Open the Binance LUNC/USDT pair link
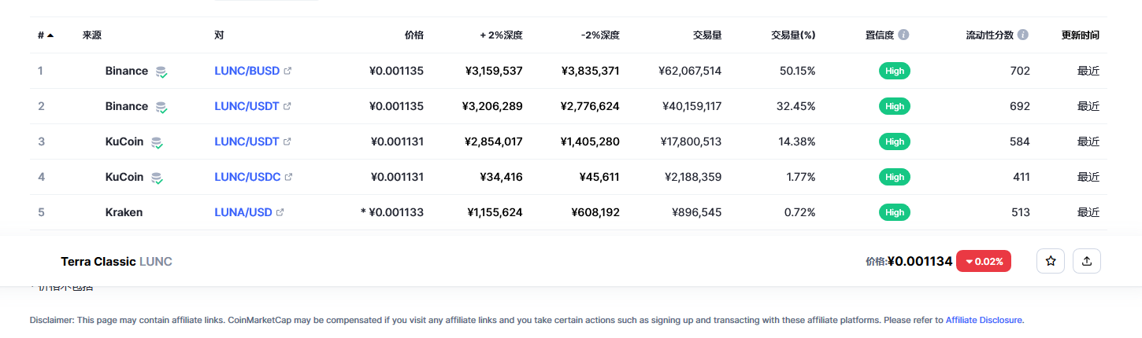Image resolution: width=1142 pixels, height=338 pixels. pos(247,106)
